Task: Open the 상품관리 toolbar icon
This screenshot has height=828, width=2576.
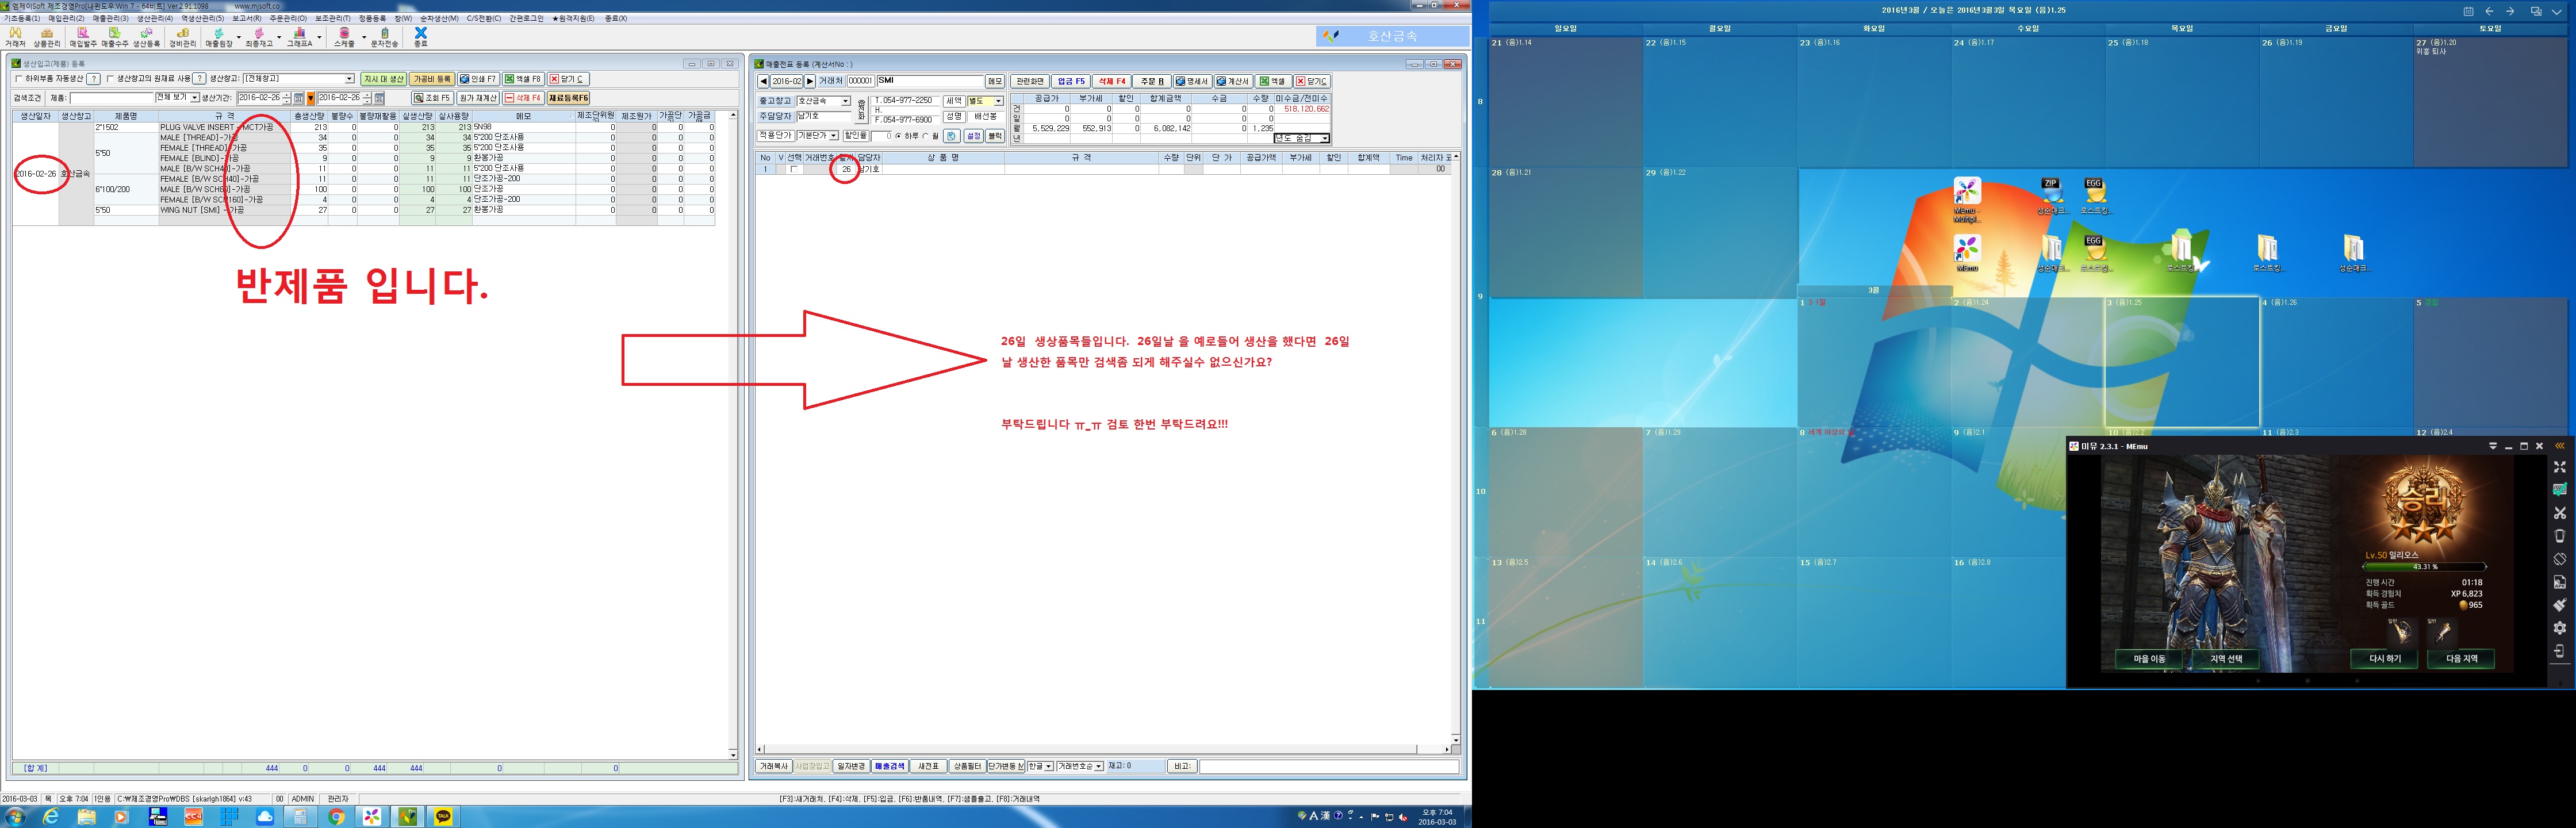Action: [x=46, y=37]
